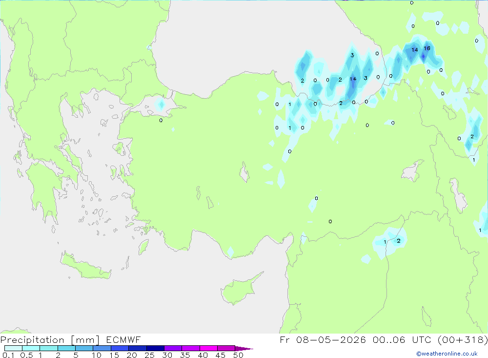Screen dimensions: 488x358
Task: Click the '30' legend scale label
Action: 167,355
